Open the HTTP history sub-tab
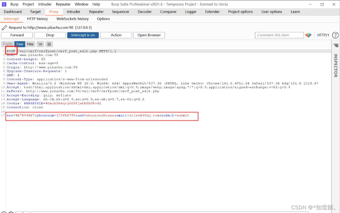Screen dimensions: 340x213 (x=37, y=19)
